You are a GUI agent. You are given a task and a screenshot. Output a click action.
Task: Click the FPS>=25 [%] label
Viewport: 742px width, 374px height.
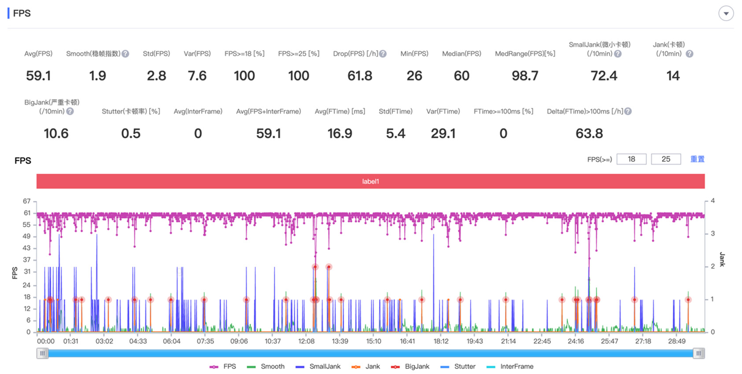click(x=299, y=54)
